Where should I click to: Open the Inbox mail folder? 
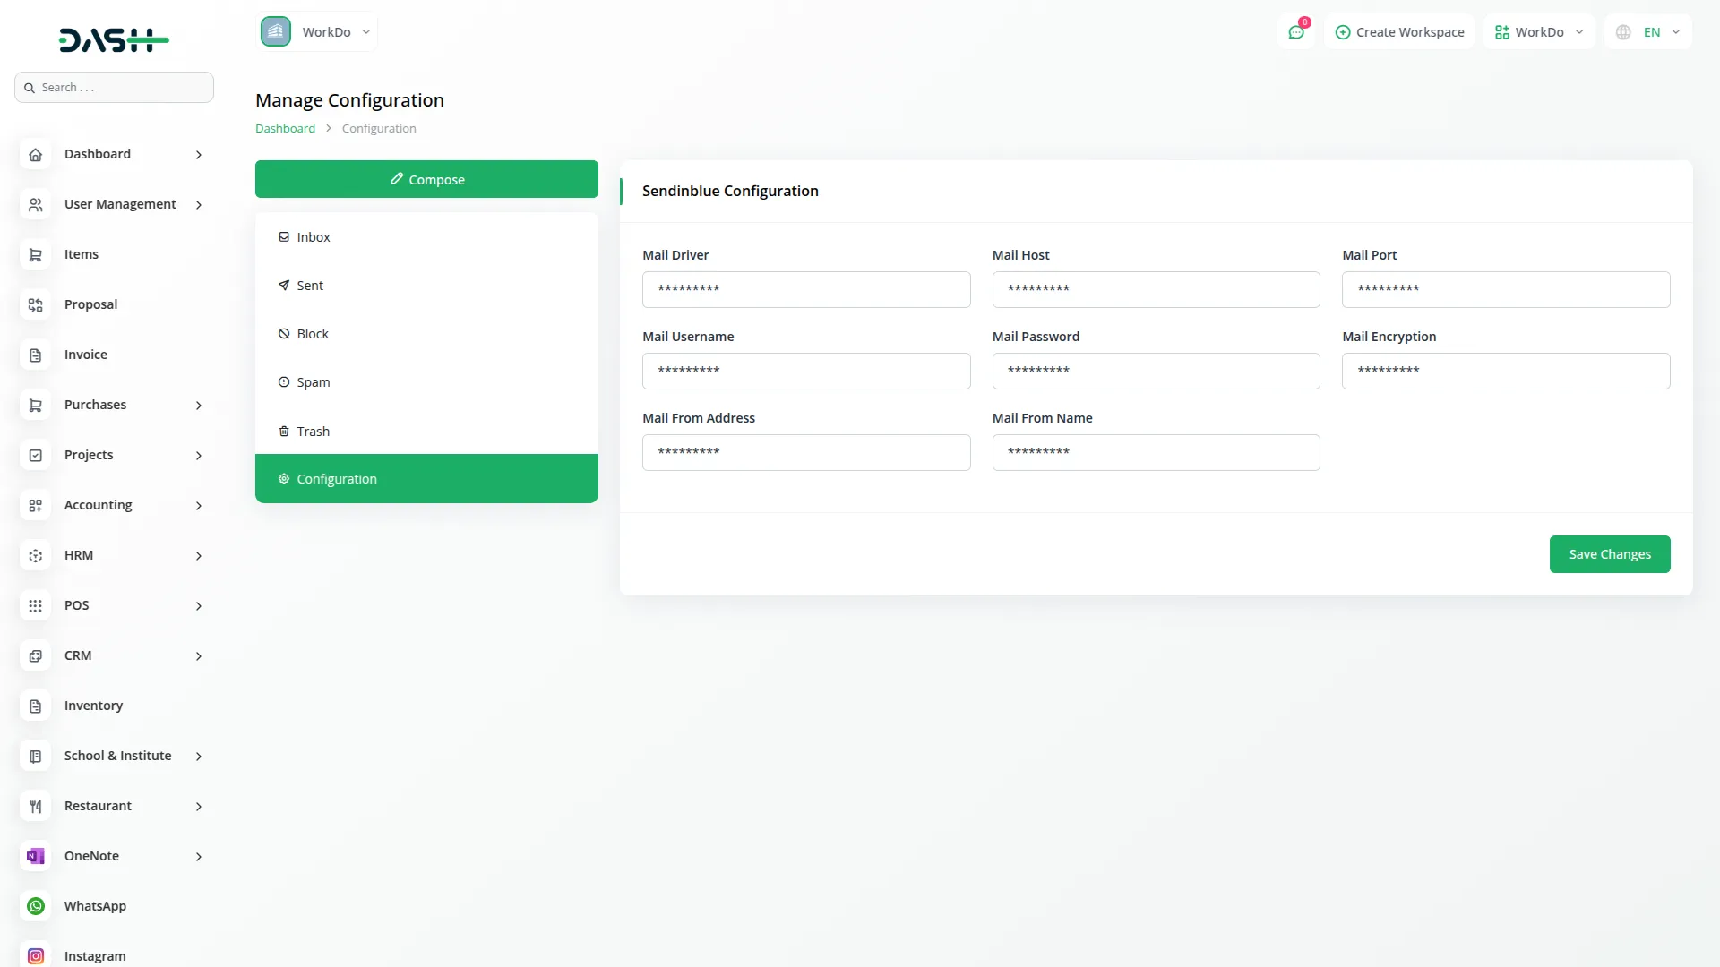(x=314, y=237)
